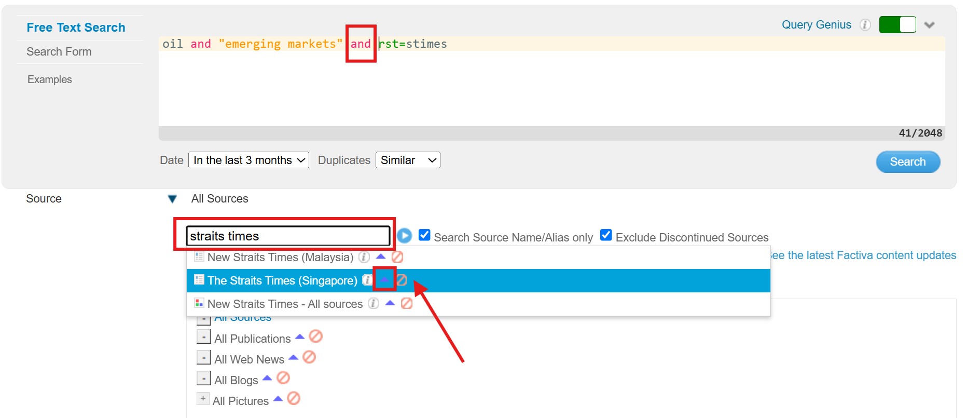Add New Straits Times (Malaysia) with the triangle
This screenshot has width=967, height=418.
381,257
